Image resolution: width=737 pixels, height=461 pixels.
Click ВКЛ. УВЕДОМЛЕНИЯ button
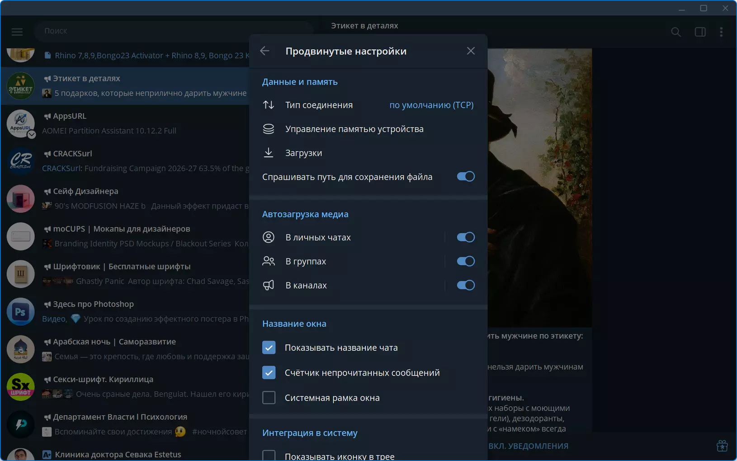(528, 446)
